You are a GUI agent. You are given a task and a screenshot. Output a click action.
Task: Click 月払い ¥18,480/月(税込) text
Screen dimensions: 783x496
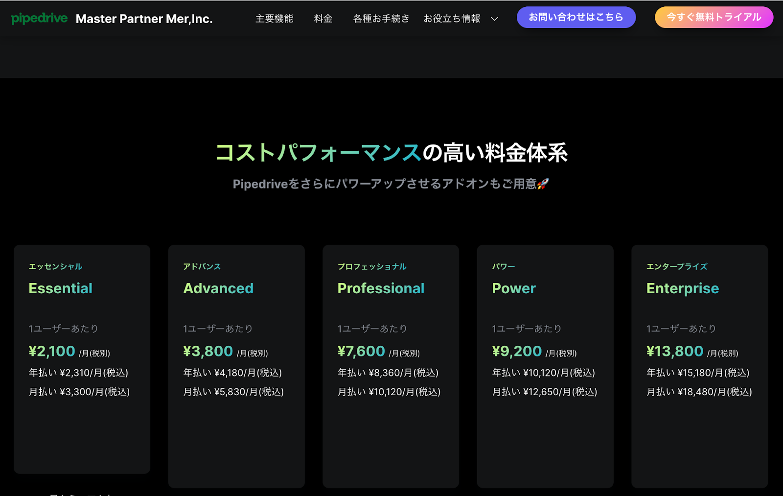click(x=699, y=392)
